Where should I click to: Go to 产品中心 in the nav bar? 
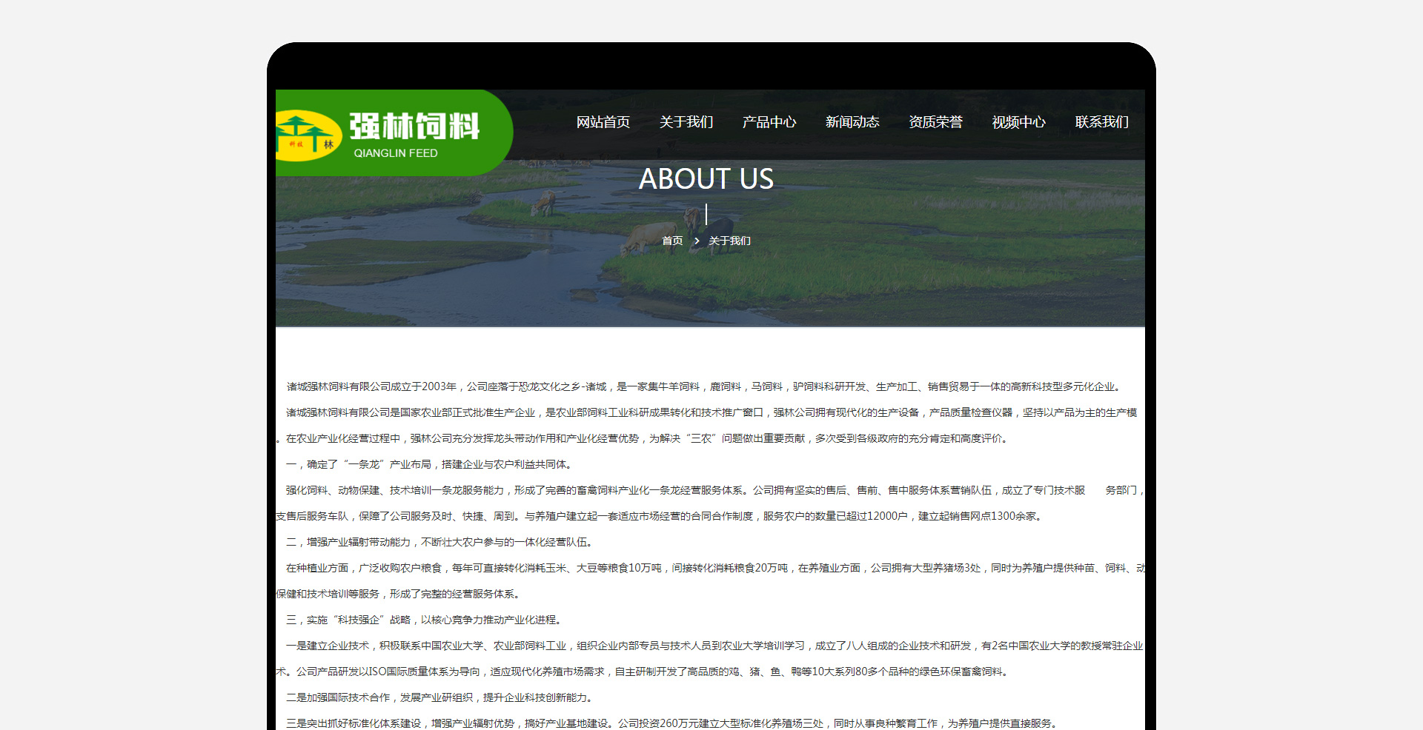click(x=769, y=122)
